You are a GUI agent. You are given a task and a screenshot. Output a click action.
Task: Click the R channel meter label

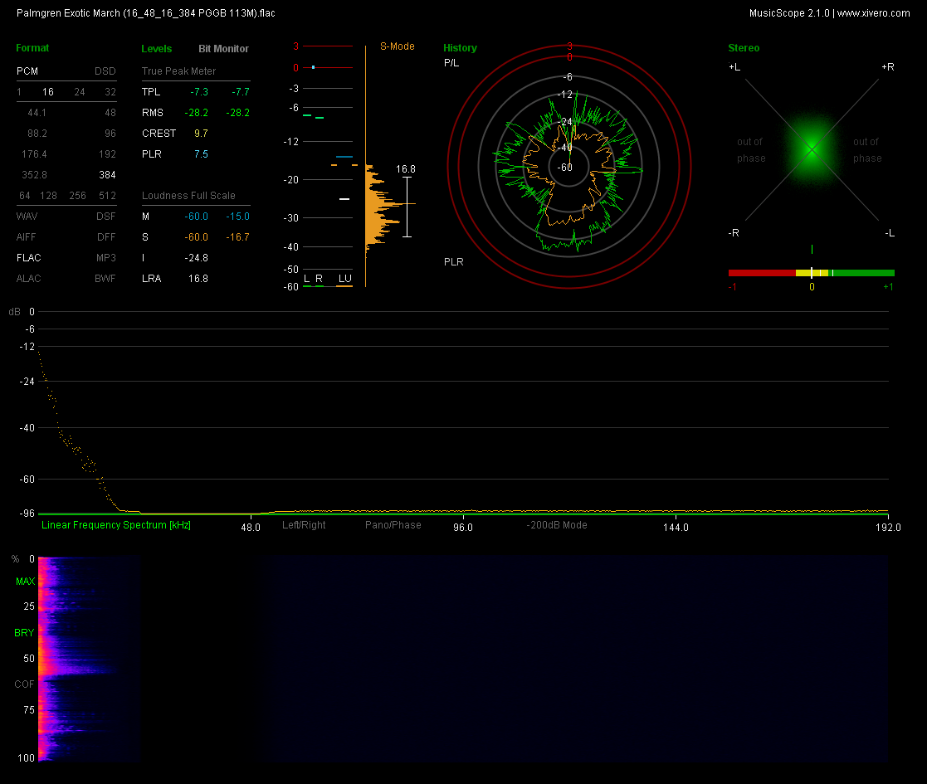(319, 278)
